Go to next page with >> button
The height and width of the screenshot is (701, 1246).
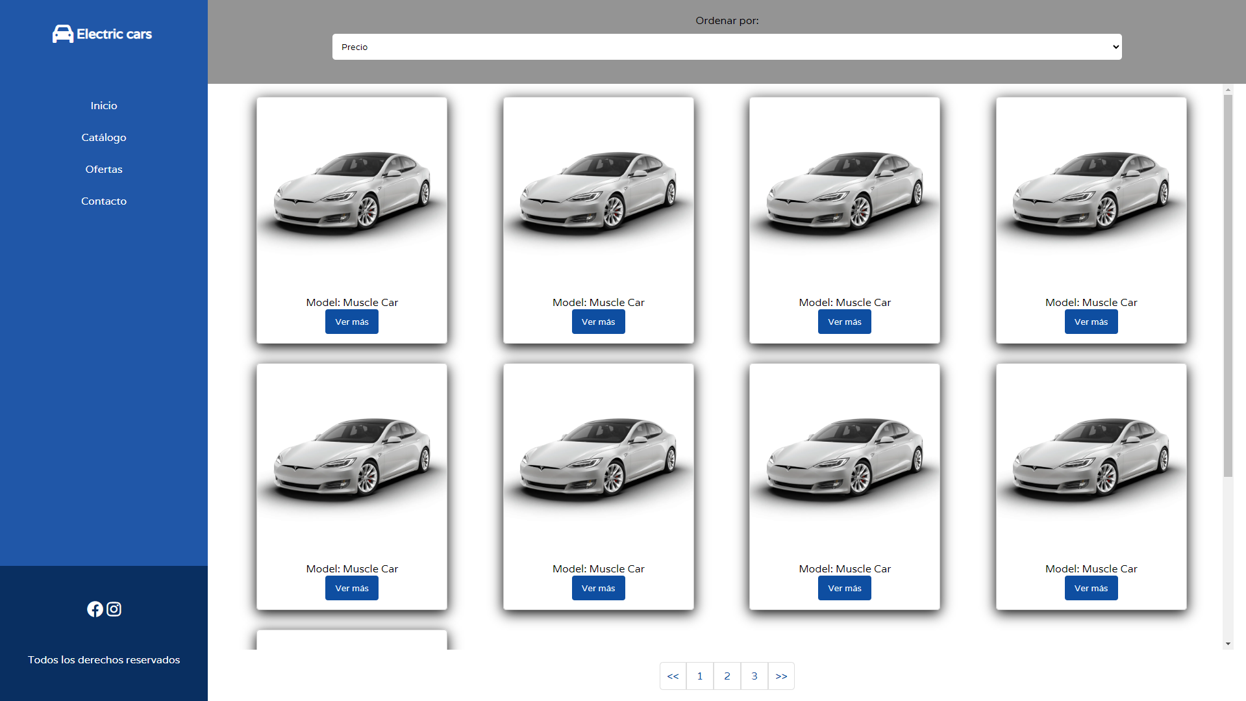(781, 676)
